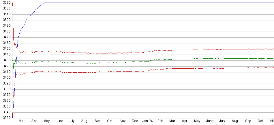Click the Dec month label
This screenshot has height=125, width=274.
tap(135, 121)
